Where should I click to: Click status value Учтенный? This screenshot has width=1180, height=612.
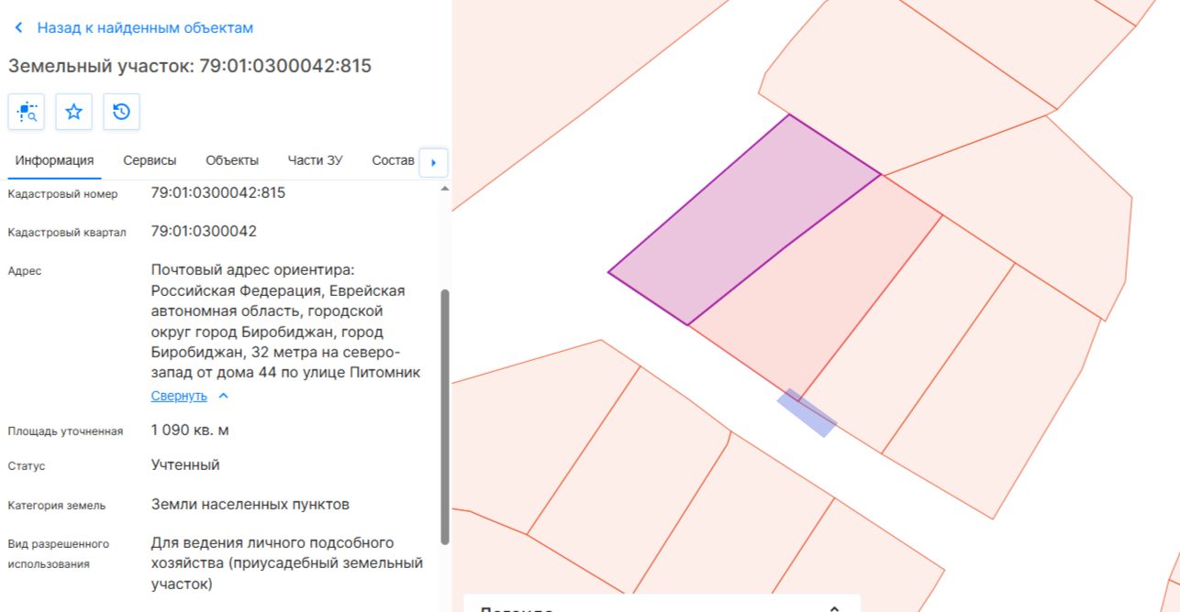(x=185, y=464)
